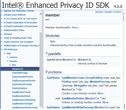Open EpidMemberSetSigRl in sidebar

(22, 104)
